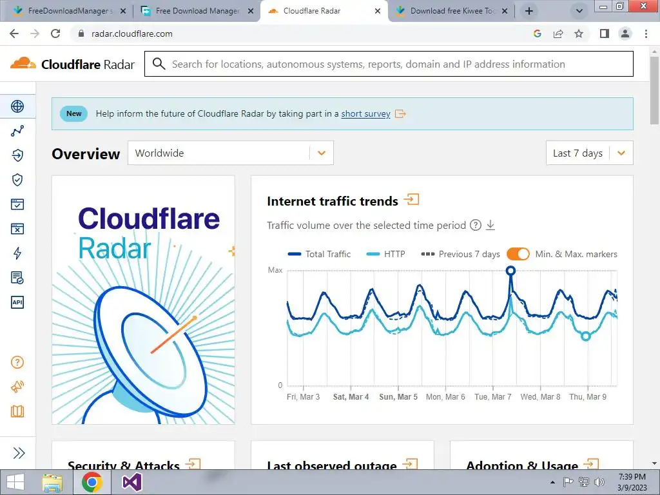
Task: Open Last observed outage detail arrow icon
Action: (x=409, y=464)
